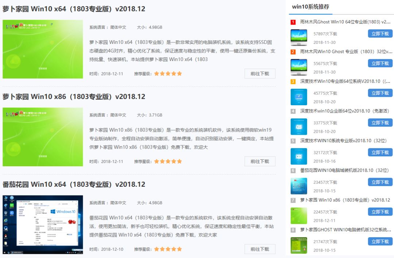The width and height of the screenshot is (394, 258).
Task: Open sidebar 萝卜家园 Win10 x86 (1803专业版) link
Action: [x=345, y=200]
